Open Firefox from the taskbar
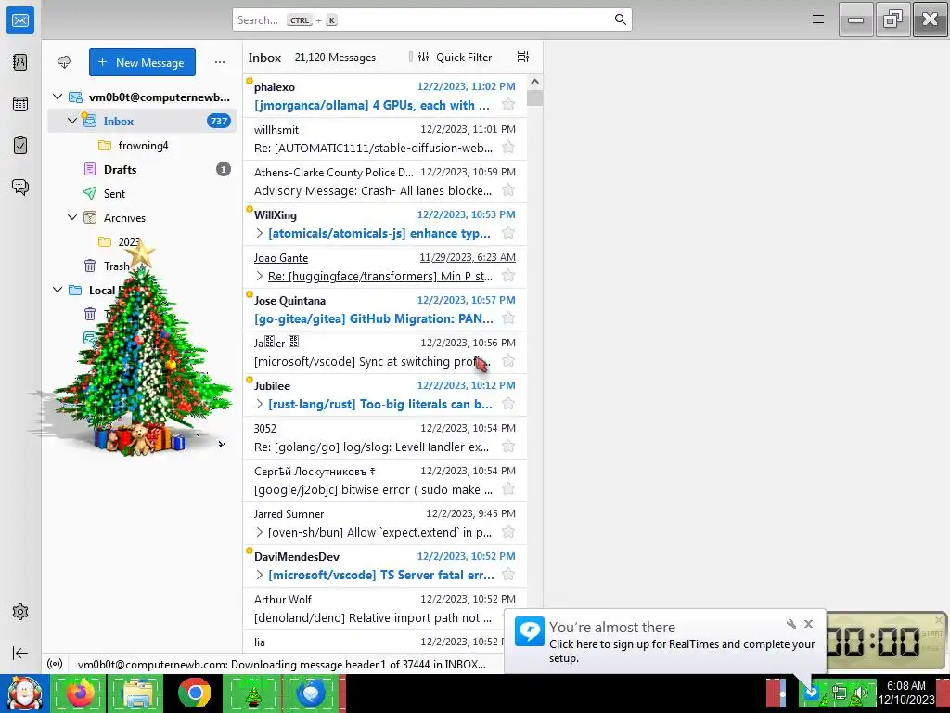 tap(80, 693)
